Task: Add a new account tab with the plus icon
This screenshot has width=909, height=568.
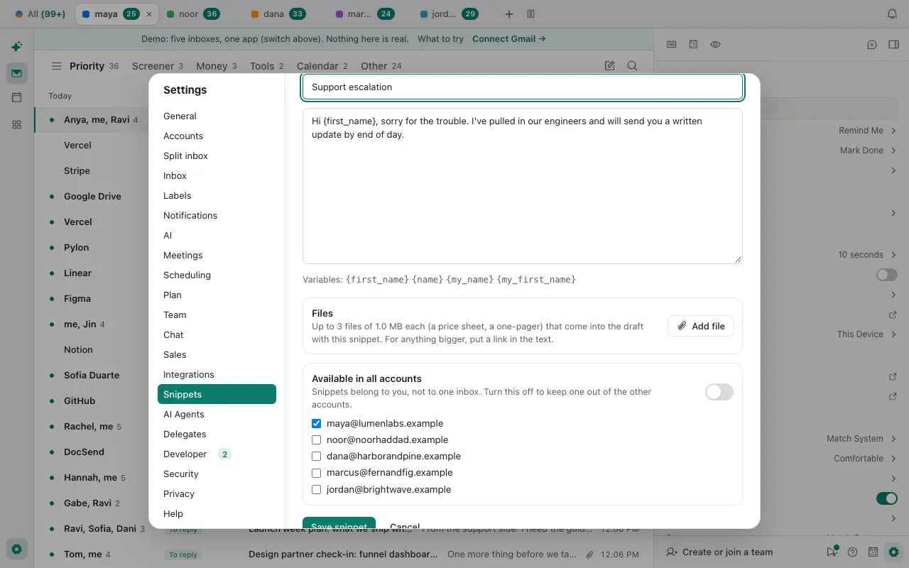Action: (x=508, y=14)
